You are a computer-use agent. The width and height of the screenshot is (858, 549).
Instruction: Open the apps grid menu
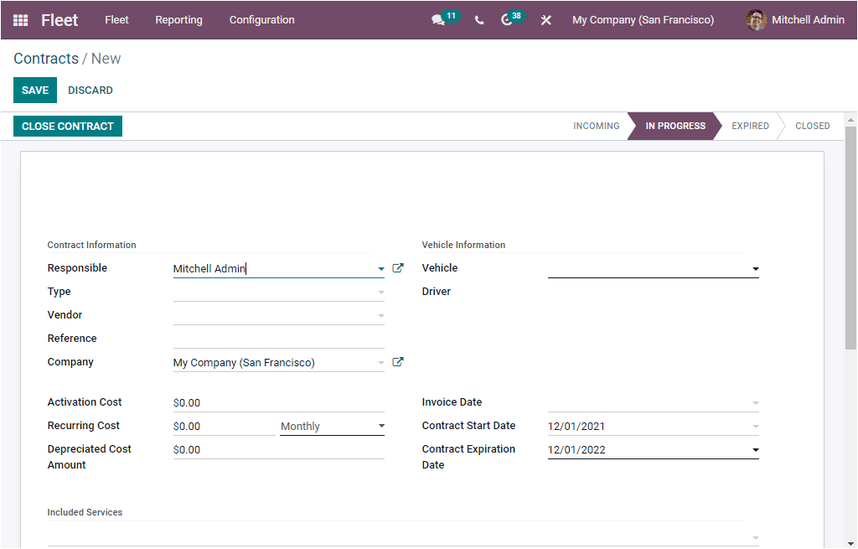click(x=20, y=19)
